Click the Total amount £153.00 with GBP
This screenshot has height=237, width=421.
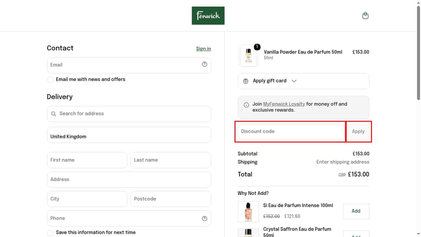[353, 174]
